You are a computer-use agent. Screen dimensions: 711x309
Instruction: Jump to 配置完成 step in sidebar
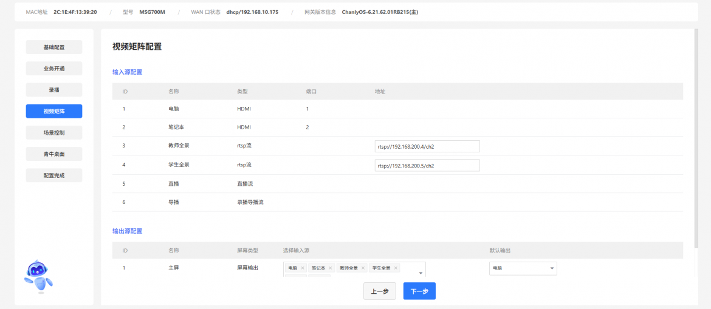[x=54, y=175]
